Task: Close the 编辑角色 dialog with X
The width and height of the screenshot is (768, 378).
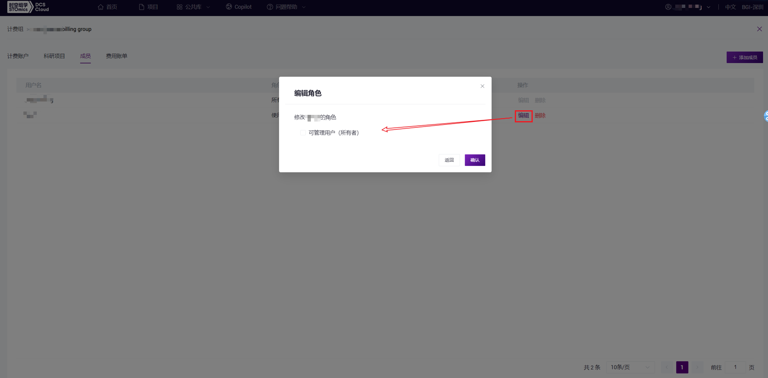Action: pyautogui.click(x=482, y=86)
